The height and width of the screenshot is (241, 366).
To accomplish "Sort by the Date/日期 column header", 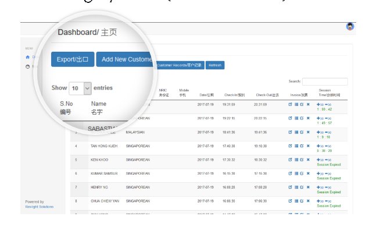I will point(207,95).
